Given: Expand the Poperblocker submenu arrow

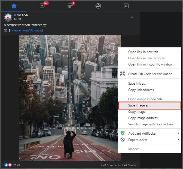Looking at the screenshot, I should coord(178,140).
